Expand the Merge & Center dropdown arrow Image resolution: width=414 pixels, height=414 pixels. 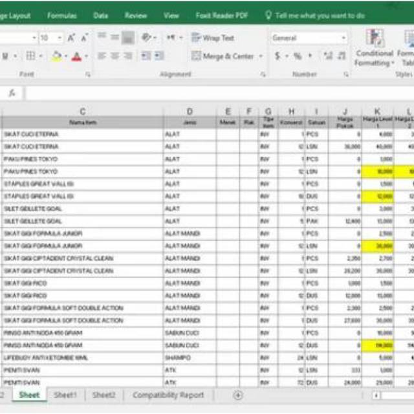click(x=261, y=56)
